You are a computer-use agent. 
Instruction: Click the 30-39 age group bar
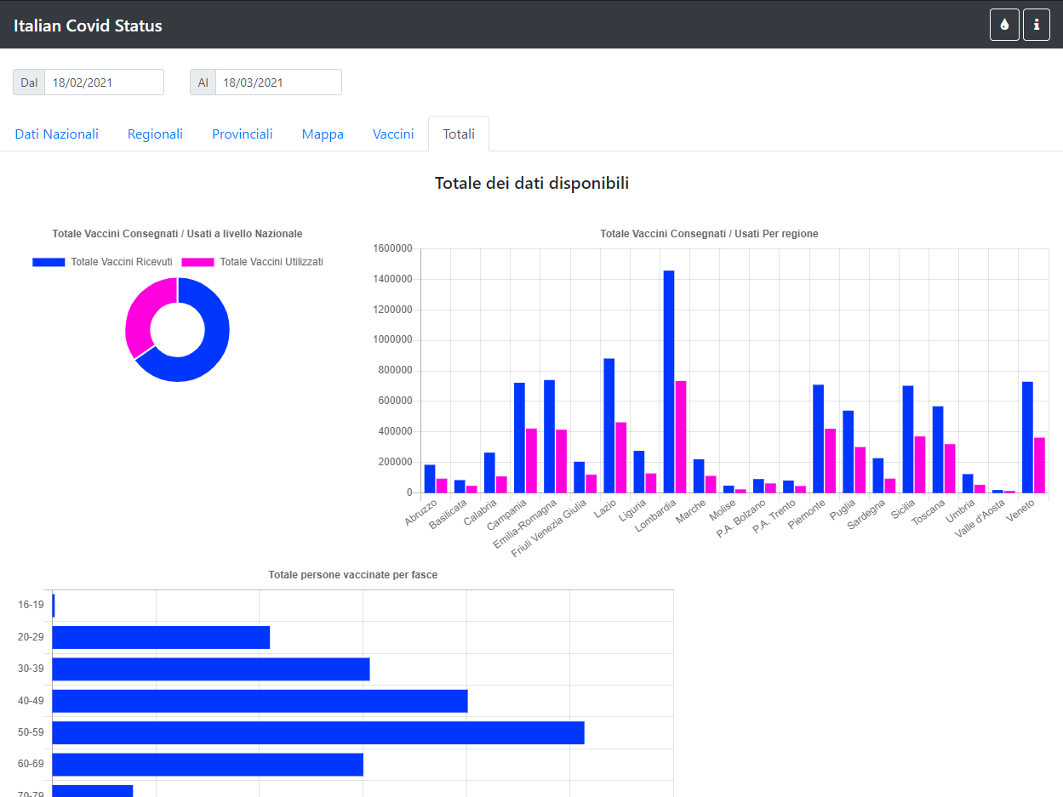click(x=211, y=669)
